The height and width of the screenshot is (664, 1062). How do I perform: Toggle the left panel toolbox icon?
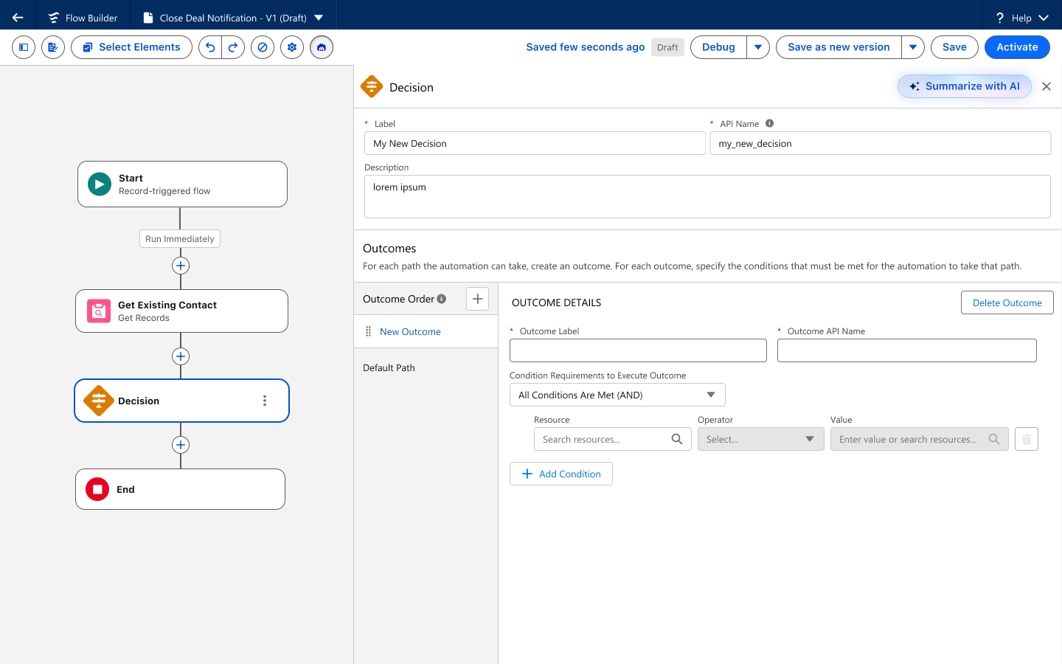(24, 47)
